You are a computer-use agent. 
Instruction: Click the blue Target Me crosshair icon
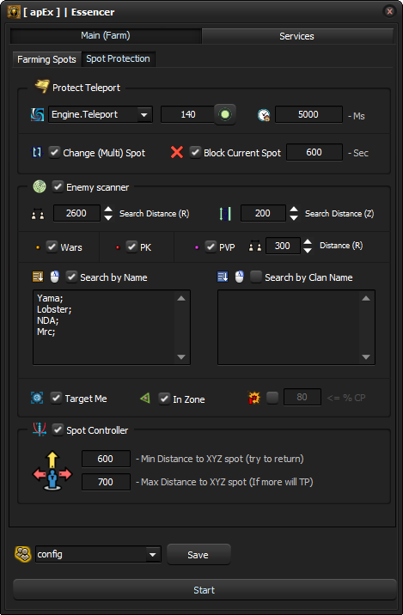click(37, 398)
